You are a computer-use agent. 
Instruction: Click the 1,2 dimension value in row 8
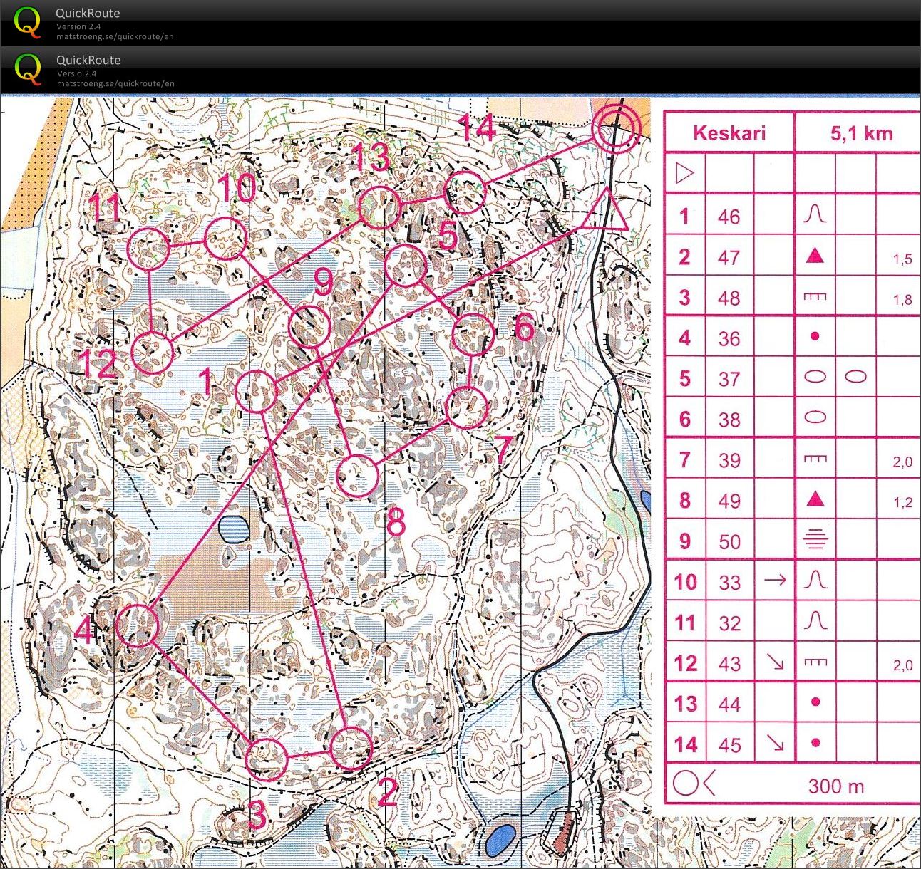pos(902,503)
